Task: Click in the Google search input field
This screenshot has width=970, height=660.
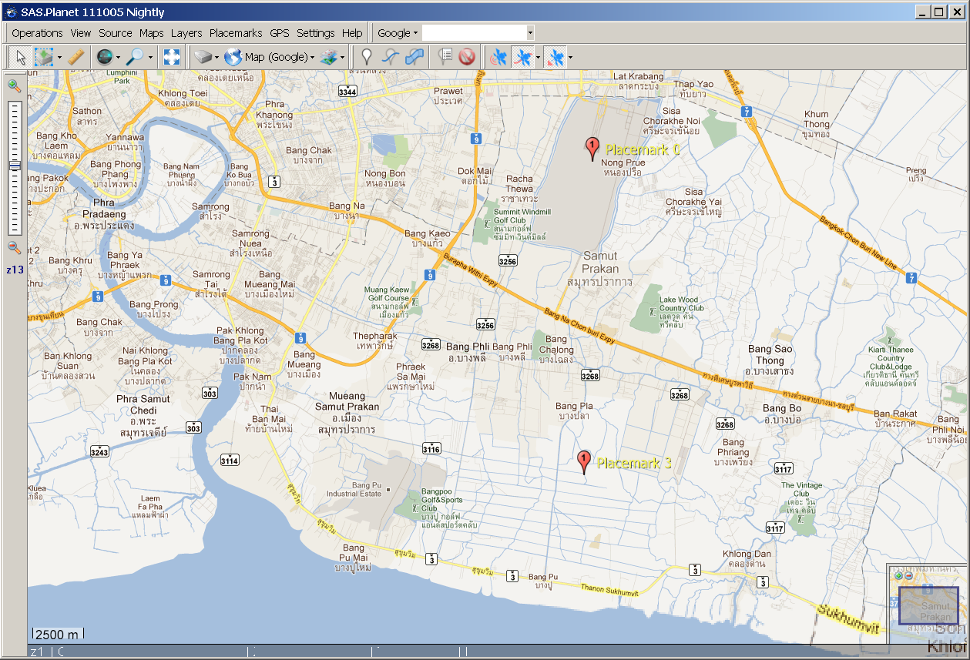Action: pyautogui.click(x=473, y=33)
